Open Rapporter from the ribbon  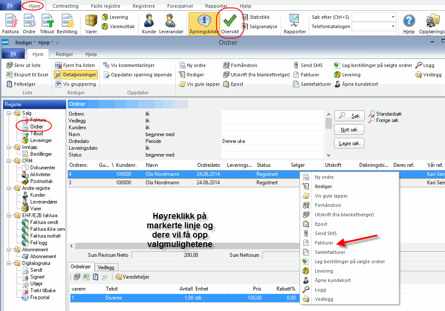(295, 24)
